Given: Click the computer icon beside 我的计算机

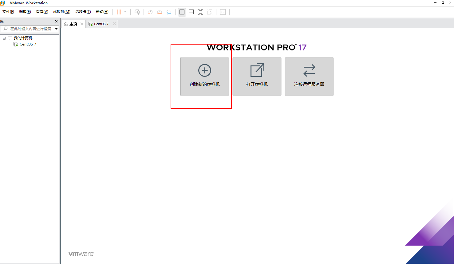Looking at the screenshot, I should pyautogui.click(x=10, y=38).
